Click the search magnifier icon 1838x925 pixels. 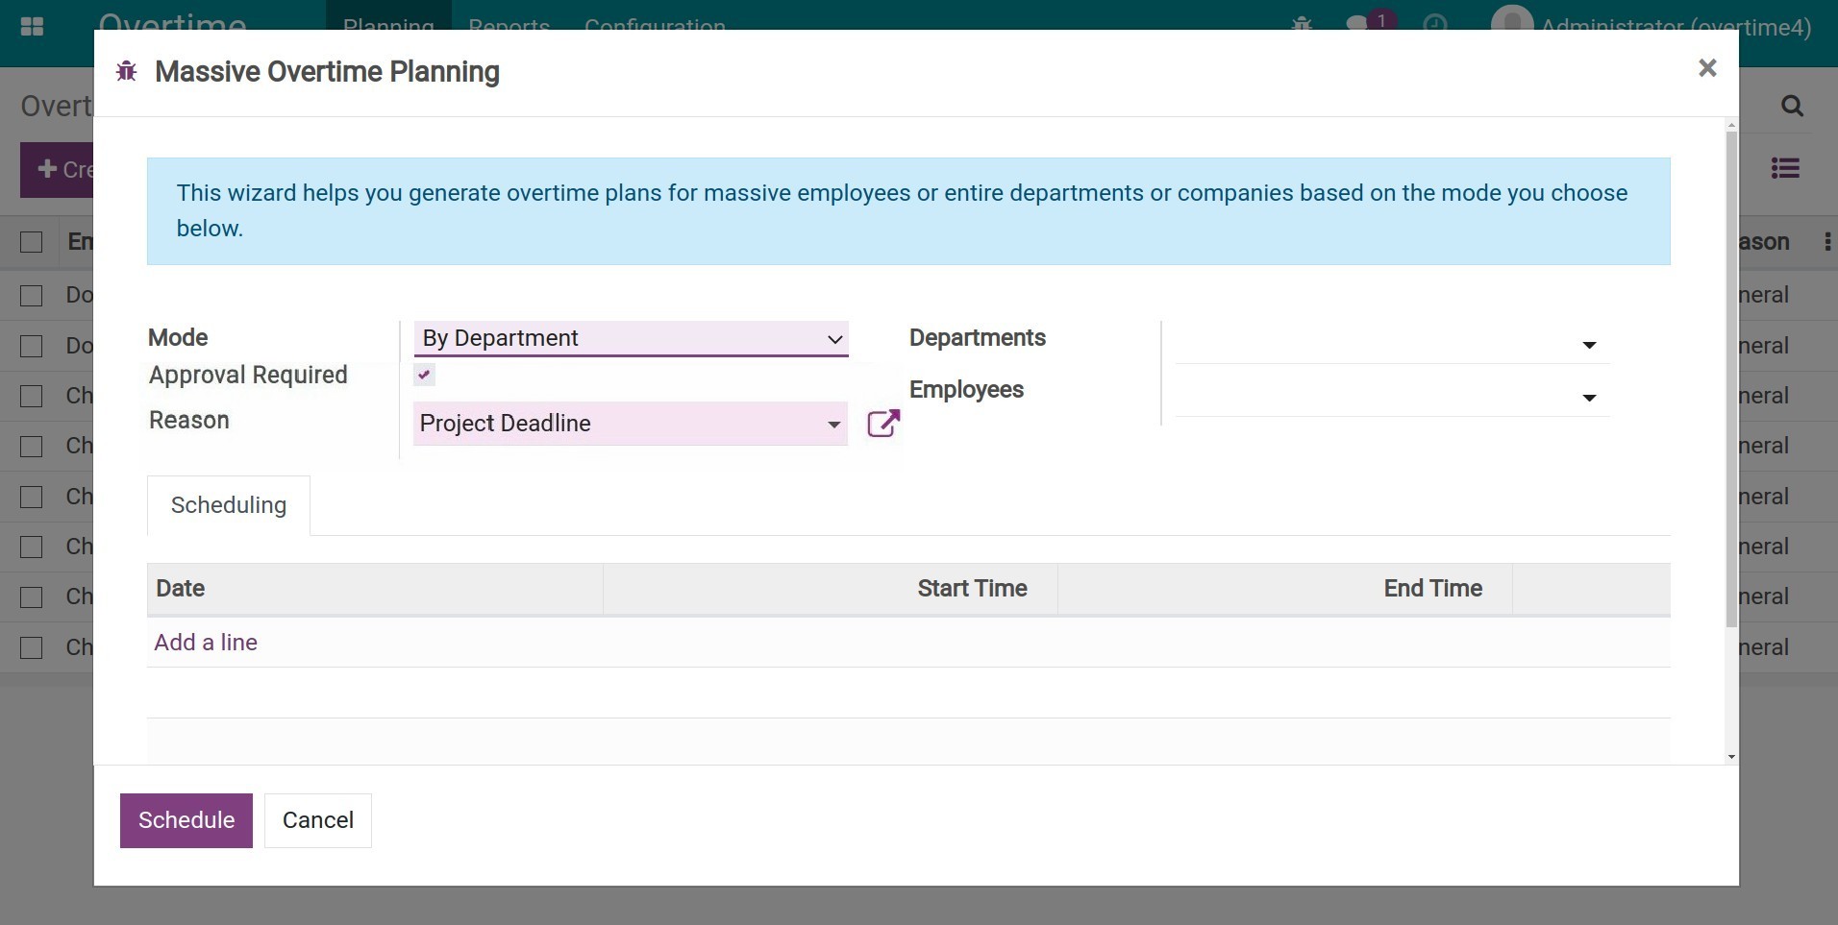point(1791,106)
